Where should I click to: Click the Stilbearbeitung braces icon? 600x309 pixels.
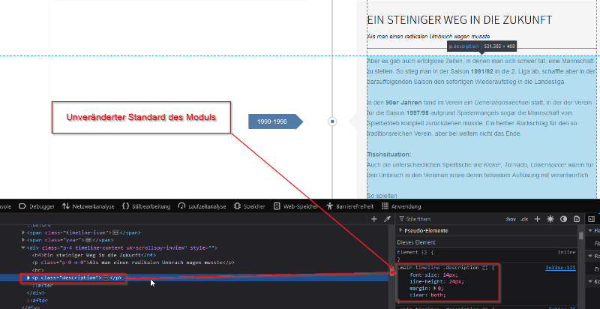125,206
